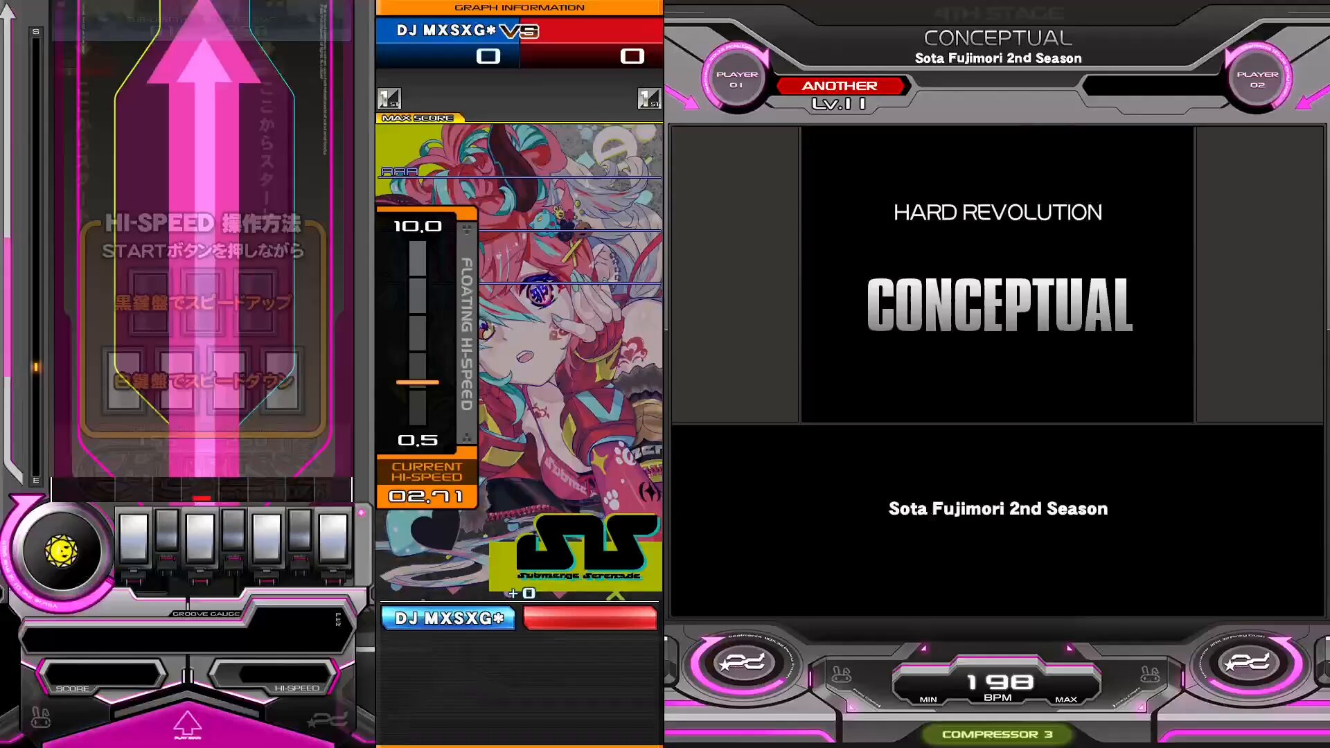
Task: Click the VS versus icon beside DJ MXSXG*
Action: pyautogui.click(x=520, y=30)
